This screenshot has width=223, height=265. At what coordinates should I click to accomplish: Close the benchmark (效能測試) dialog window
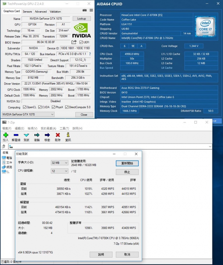tap(136, 154)
